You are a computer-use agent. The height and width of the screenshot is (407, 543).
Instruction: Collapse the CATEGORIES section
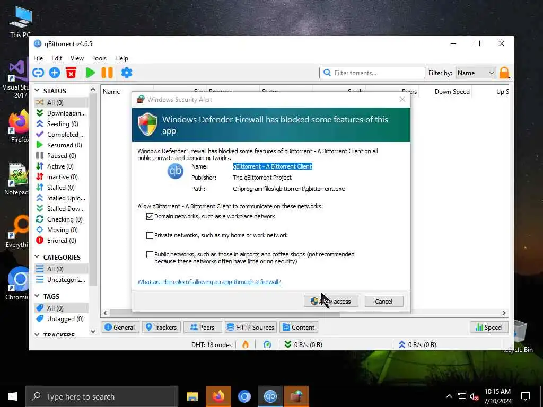click(37, 257)
